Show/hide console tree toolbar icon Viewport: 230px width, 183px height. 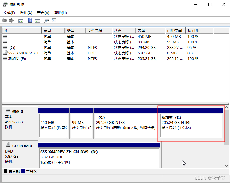[21, 21]
